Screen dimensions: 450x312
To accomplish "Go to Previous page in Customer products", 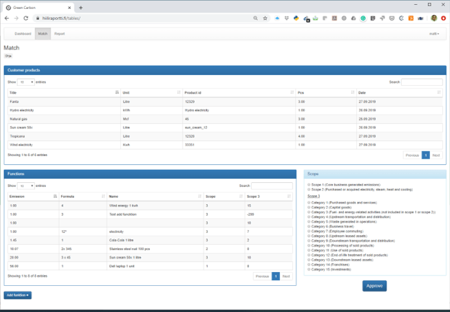I will pyautogui.click(x=412, y=155).
